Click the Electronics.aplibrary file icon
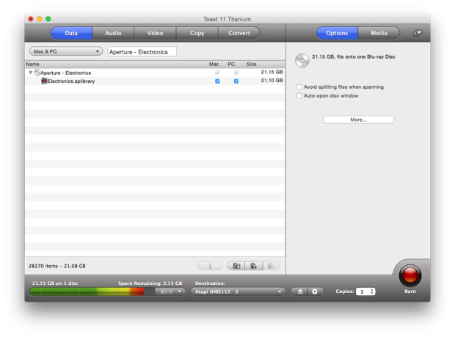Image resolution: width=455 pixels, height=337 pixels. [44, 81]
